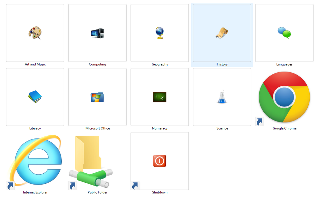Click the shortcut arrow on Google Chrome

tap(260, 122)
